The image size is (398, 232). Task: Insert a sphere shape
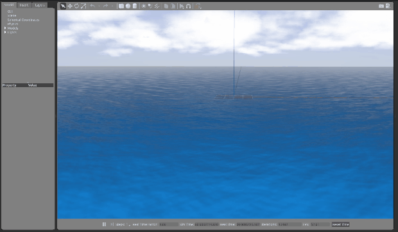[x=128, y=6]
